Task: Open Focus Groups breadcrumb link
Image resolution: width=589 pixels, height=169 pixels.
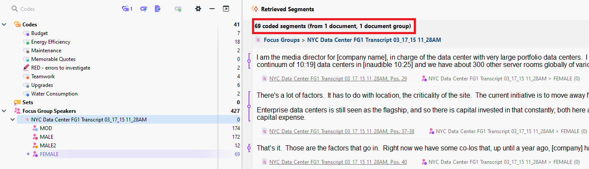Action: click(281, 40)
